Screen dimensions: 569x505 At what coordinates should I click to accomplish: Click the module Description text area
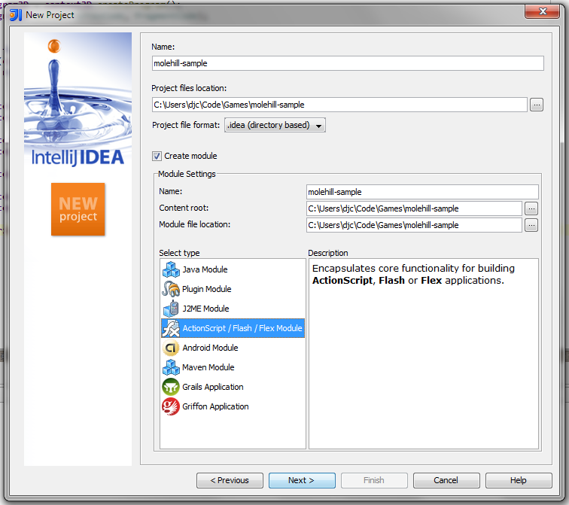[x=424, y=354]
